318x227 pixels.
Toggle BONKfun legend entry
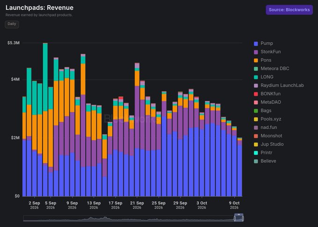(267, 94)
